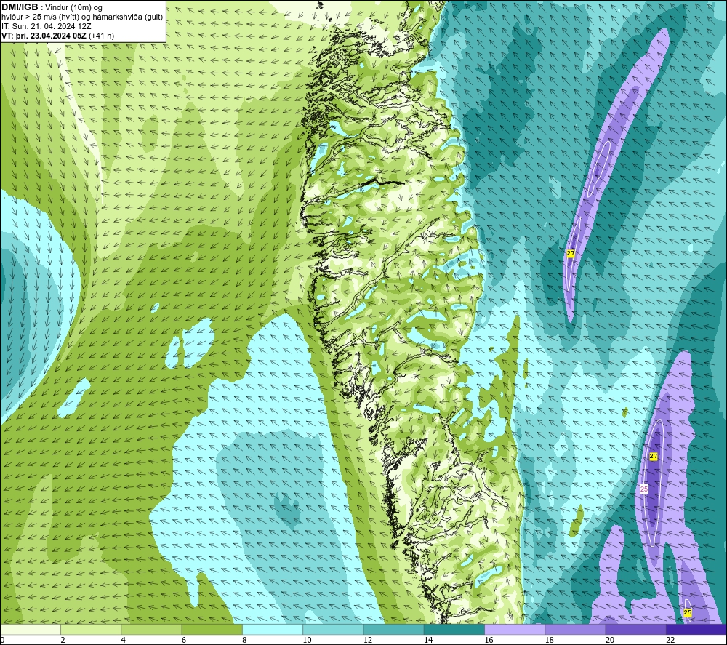727x645 pixels.
Task: Click the scale tick label 14
Action: point(428,641)
